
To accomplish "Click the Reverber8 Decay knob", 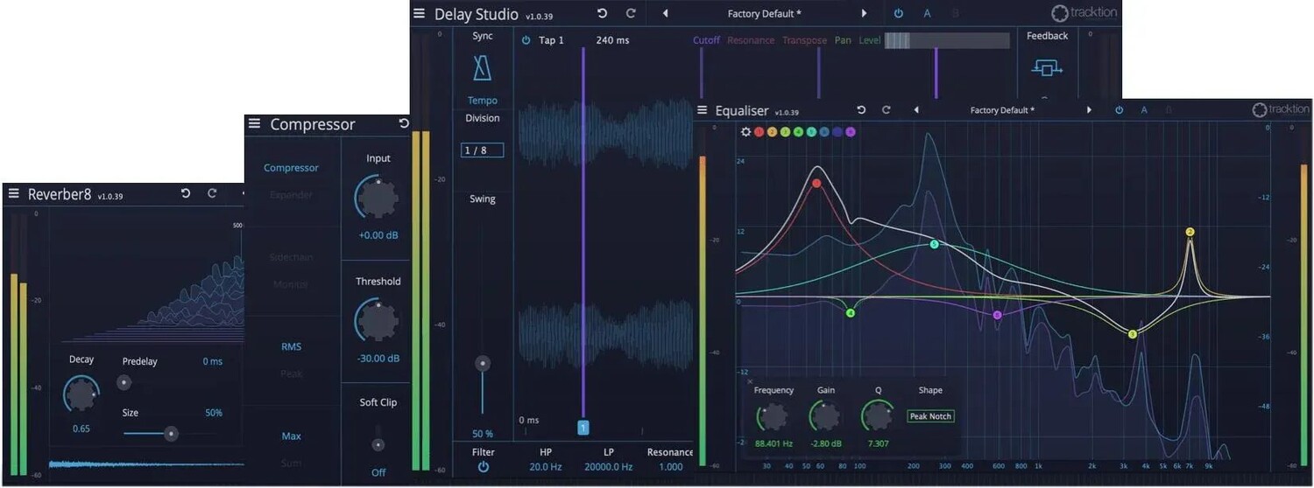I will [81, 394].
